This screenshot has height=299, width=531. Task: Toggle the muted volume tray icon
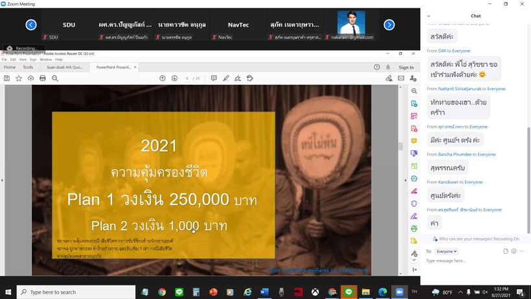[485, 292]
